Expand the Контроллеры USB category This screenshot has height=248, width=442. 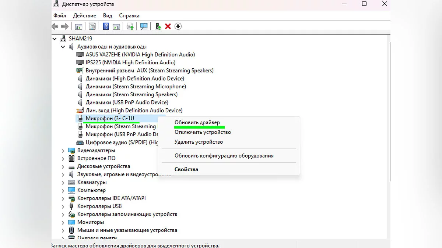[63, 206]
